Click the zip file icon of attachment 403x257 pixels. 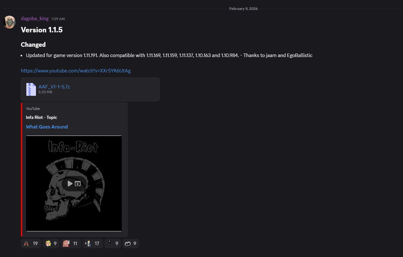[31, 89]
